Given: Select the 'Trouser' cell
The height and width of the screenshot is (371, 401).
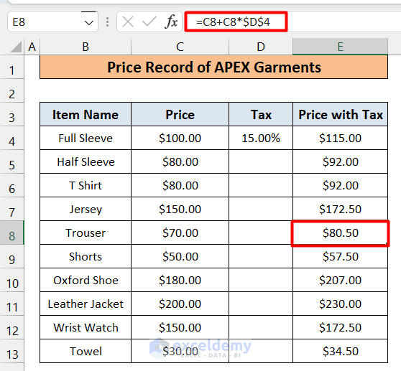Looking at the screenshot, I should 86,233.
